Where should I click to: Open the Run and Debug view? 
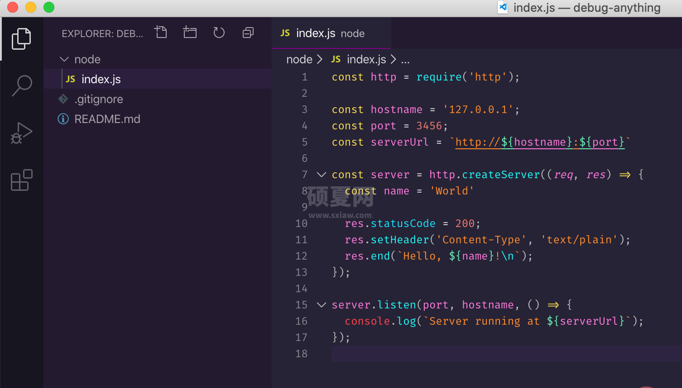(21, 133)
